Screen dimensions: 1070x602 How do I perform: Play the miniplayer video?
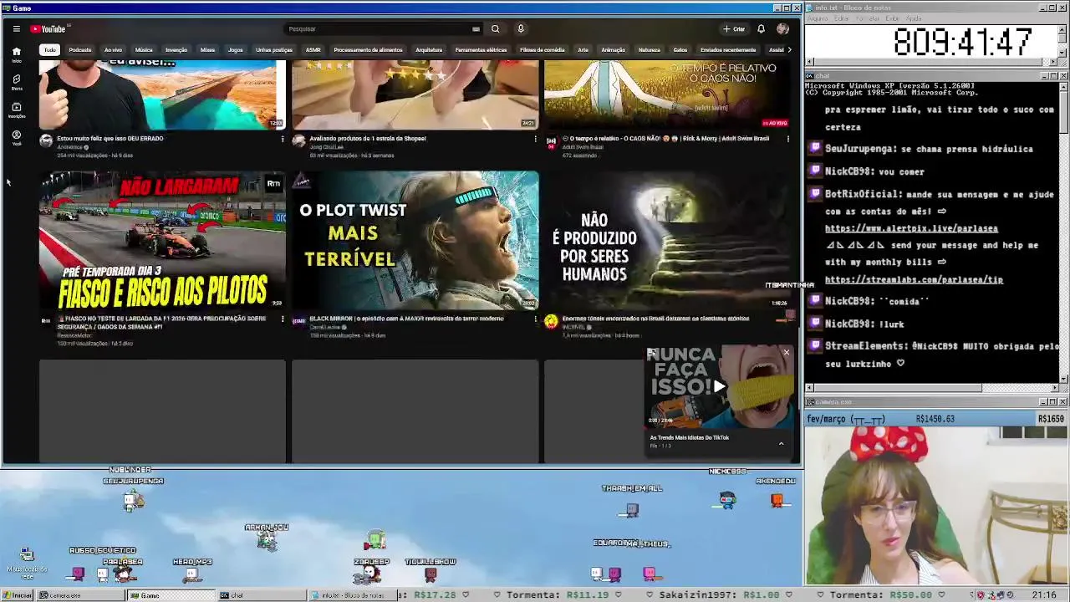tap(719, 386)
